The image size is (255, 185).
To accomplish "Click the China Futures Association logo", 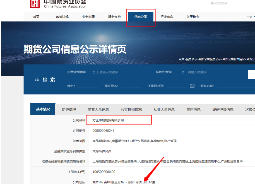I will (x=58, y=4).
